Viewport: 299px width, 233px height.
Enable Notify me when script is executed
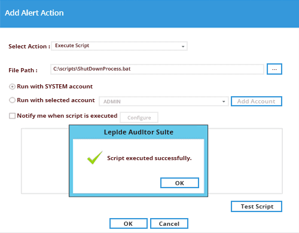[x=12, y=116]
